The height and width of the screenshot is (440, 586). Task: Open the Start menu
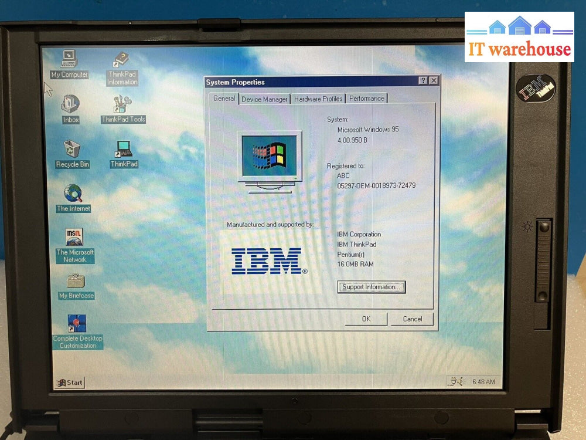70,383
